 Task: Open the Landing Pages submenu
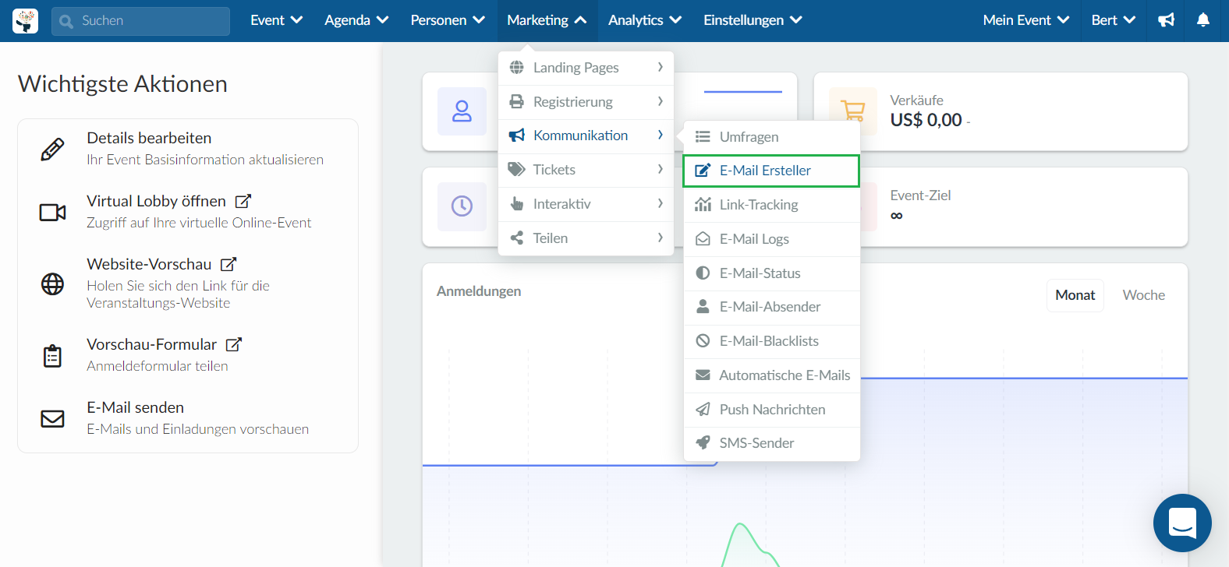point(586,68)
